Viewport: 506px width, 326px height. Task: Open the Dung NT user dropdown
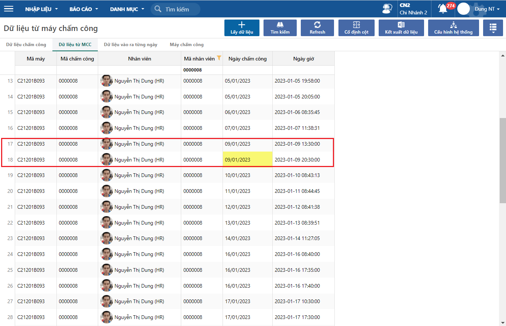tap(487, 9)
